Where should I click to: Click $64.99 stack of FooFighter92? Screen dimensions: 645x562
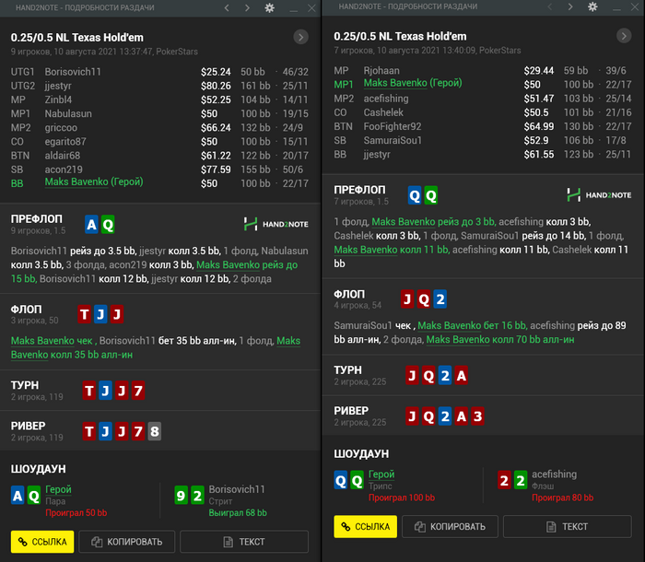[x=539, y=126]
